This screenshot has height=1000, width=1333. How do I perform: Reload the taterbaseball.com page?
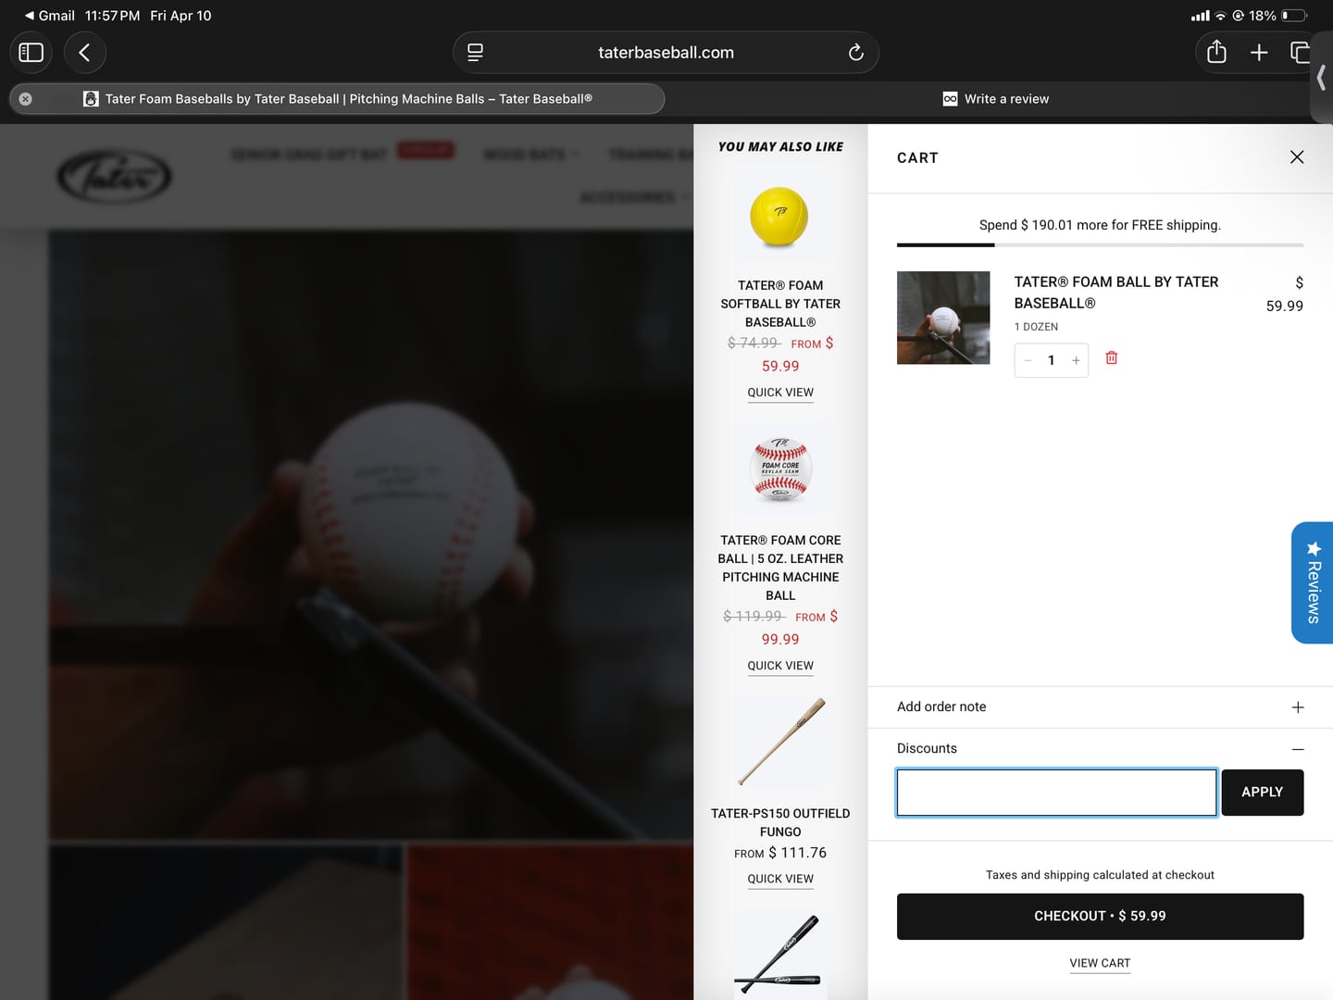coord(855,52)
